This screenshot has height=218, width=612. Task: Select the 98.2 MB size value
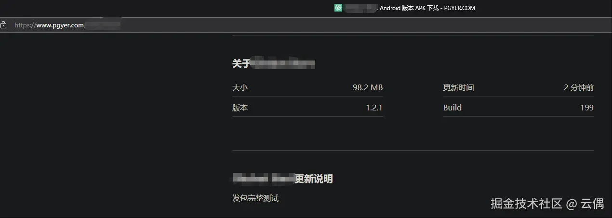[368, 87]
